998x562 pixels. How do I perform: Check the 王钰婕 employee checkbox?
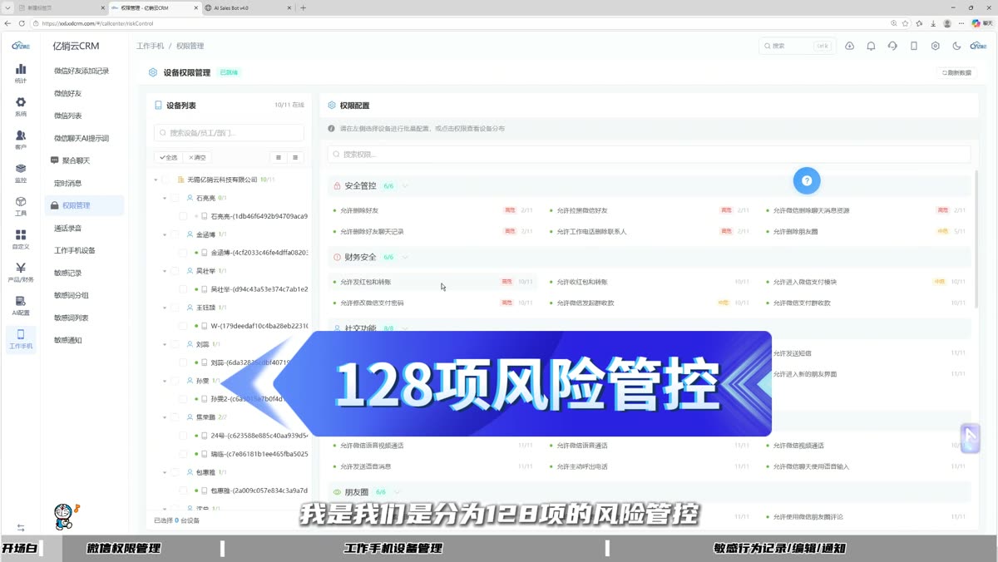(175, 308)
